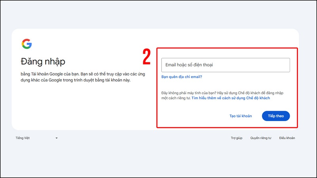This screenshot has width=317, height=178.
Task: Click the gray page background above the card
Action: 158,14
